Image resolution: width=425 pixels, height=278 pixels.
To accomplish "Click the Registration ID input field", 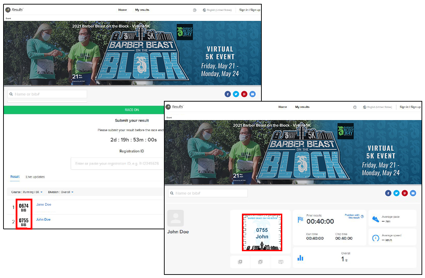I will tap(117, 164).
